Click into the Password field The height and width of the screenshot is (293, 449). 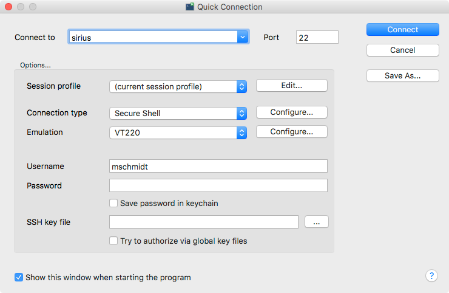(218, 185)
